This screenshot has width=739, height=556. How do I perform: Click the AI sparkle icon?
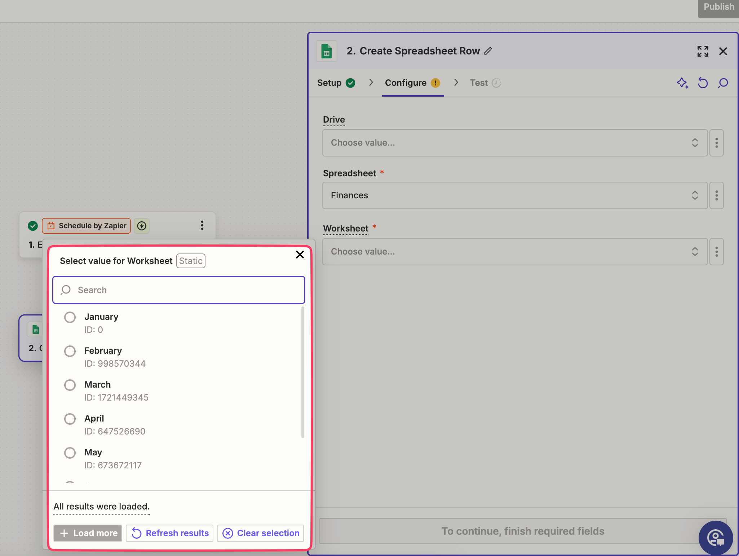pos(682,83)
